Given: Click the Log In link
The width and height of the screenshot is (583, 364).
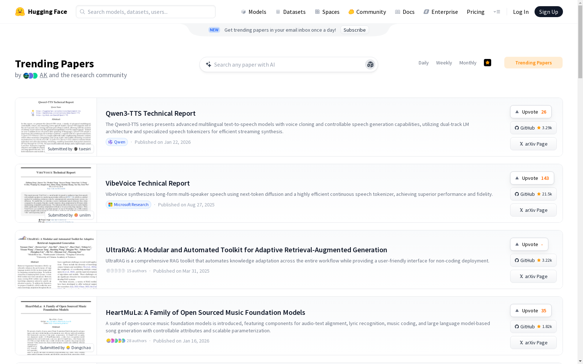Looking at the screenshot, I should coord(521,12).
